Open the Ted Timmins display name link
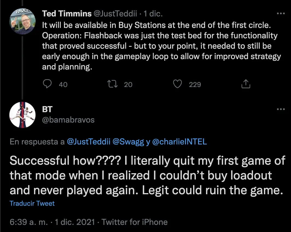Viewport: 291px width, 232px height. pyautogui.click(x=67, y=14)
